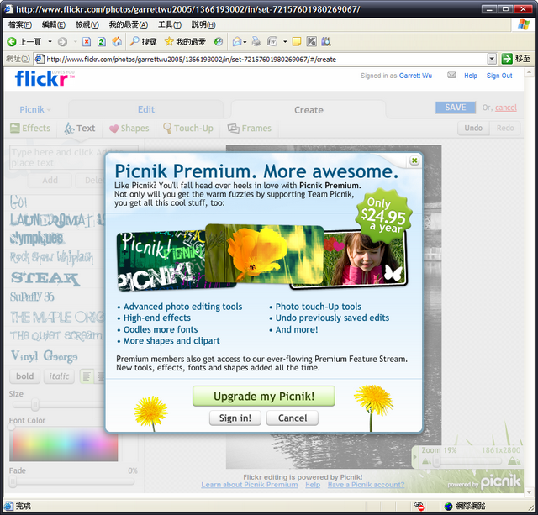Select left-align text icon

tap(87, 376)
